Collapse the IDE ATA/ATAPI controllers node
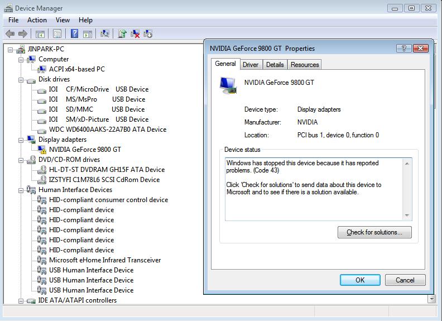This screenshot has height=321, width=442. pyautogui.click(x=21, y=301)
